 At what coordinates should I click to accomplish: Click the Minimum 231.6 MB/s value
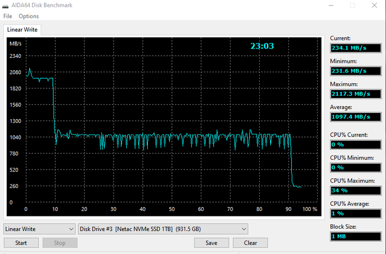click(356, 71)
